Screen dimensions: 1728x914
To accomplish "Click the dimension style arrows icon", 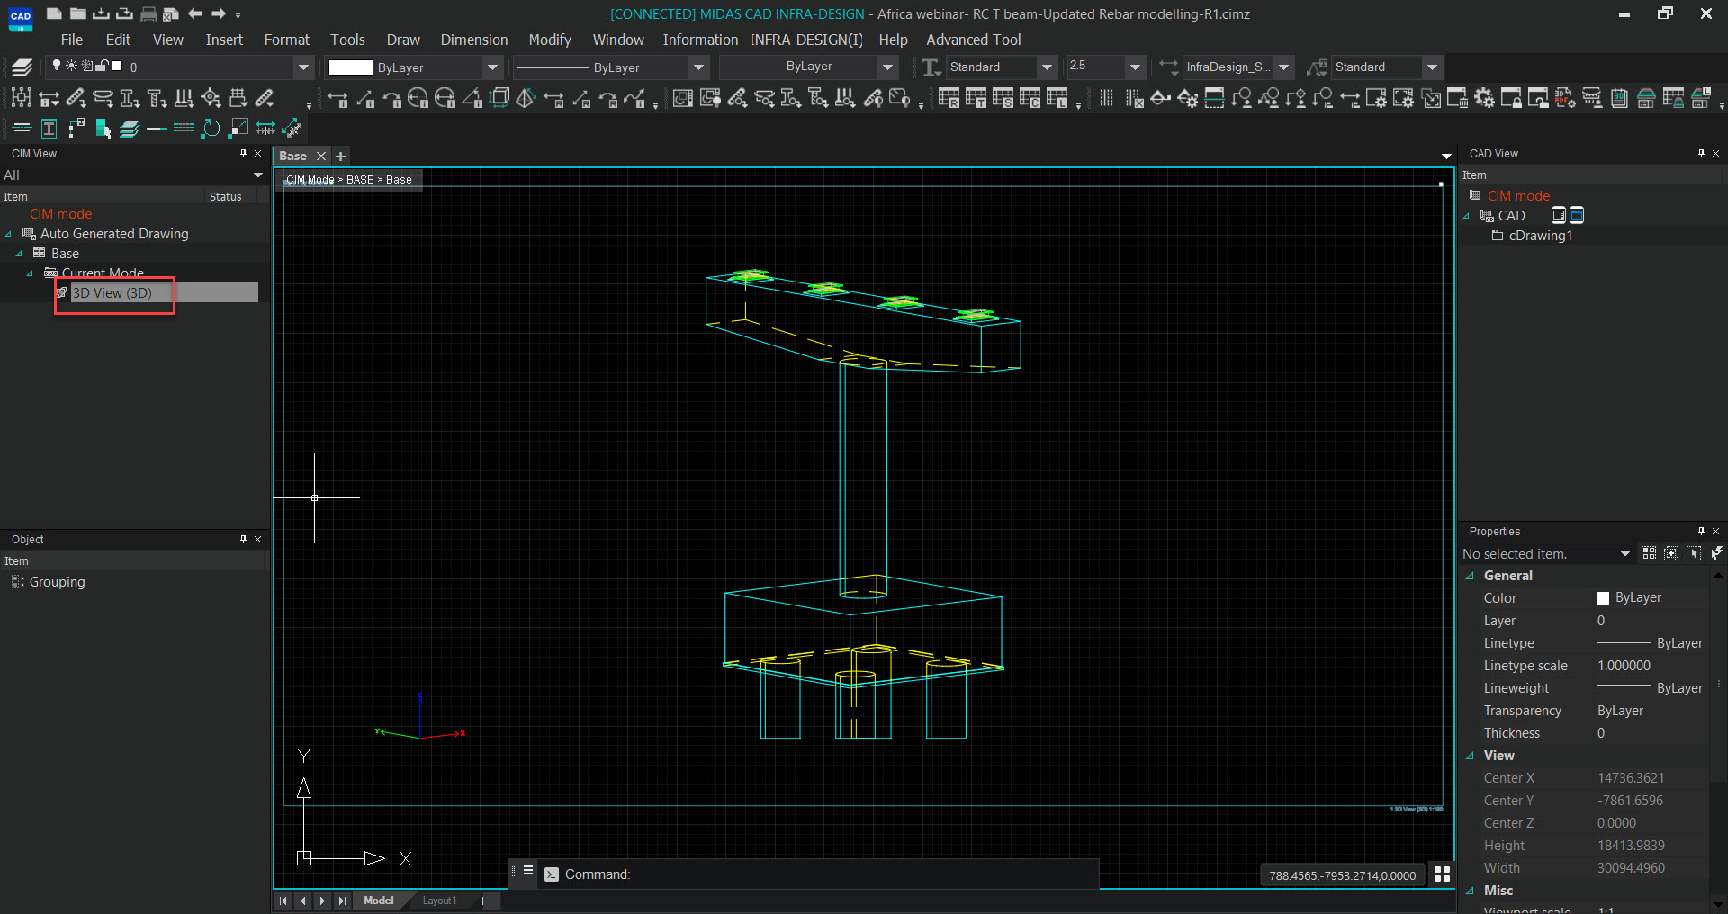I will [x=1169, y=67].
